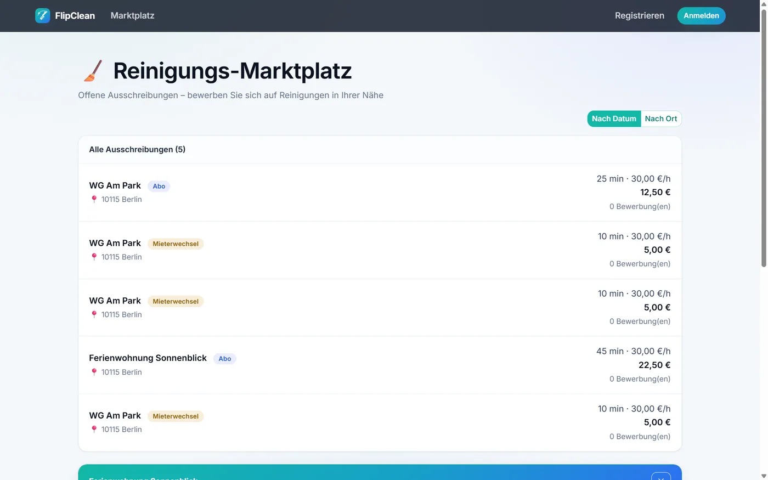Switch sorting to Nach Ort
The height and width of the screenshot is (480, 768).
pos(661,118)
